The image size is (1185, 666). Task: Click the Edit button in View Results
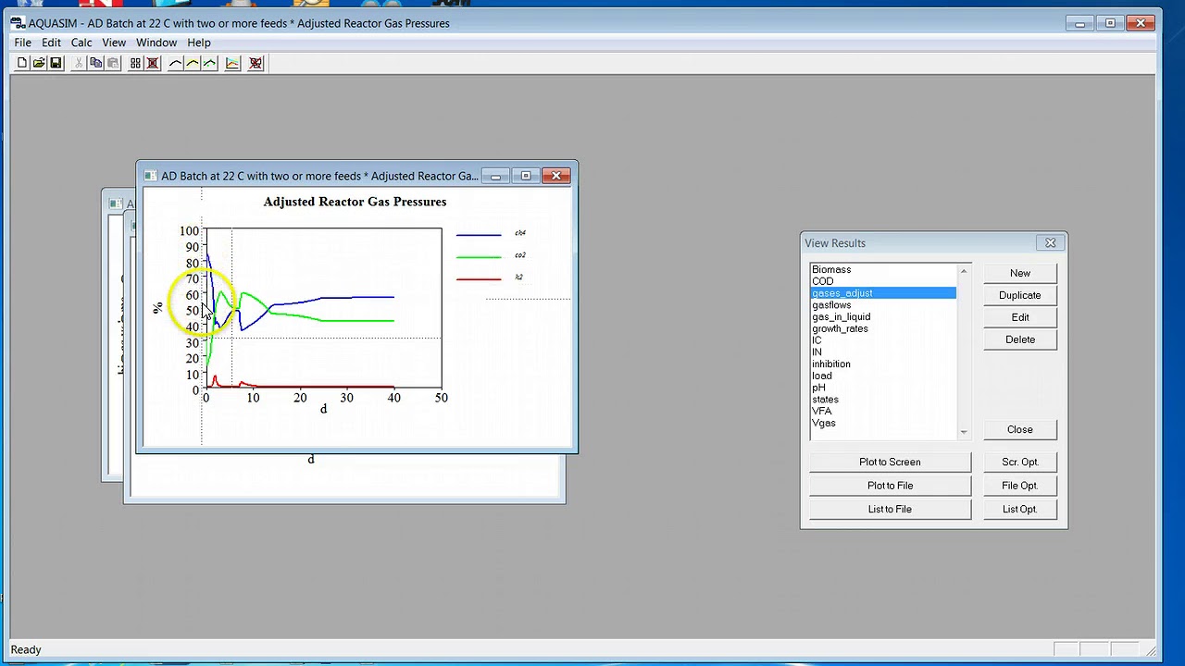click(x=1020, y=317)
